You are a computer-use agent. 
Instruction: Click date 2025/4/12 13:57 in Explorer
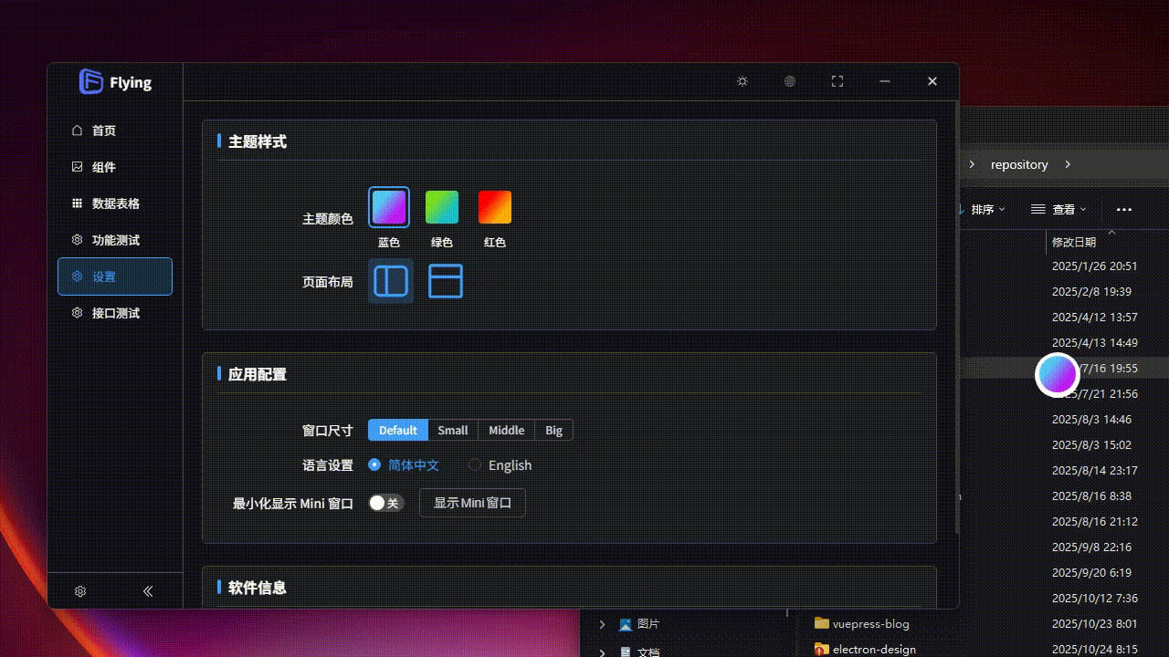(x=1095, y=318)
